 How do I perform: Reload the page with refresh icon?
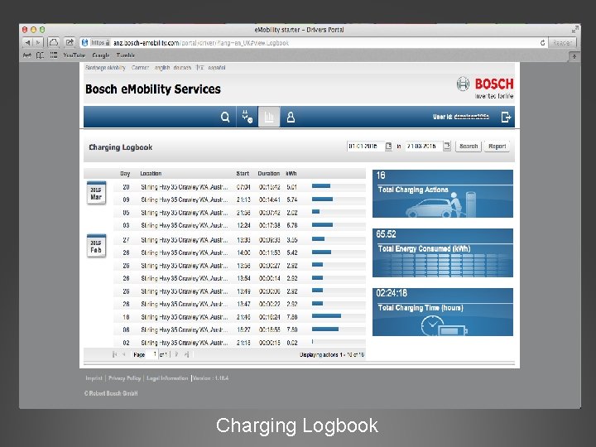(x=542, y=43)
